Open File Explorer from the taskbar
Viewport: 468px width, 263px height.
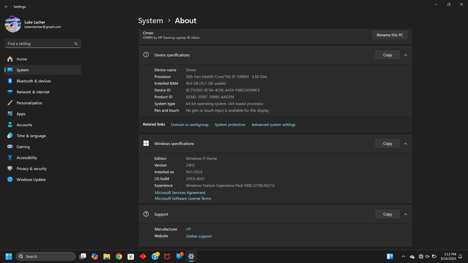coord(107,257)
